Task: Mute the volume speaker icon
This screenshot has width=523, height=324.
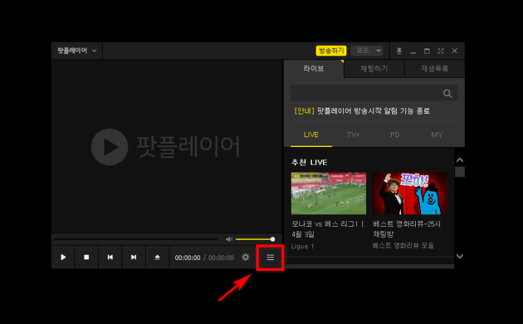Action: [229, 239]
